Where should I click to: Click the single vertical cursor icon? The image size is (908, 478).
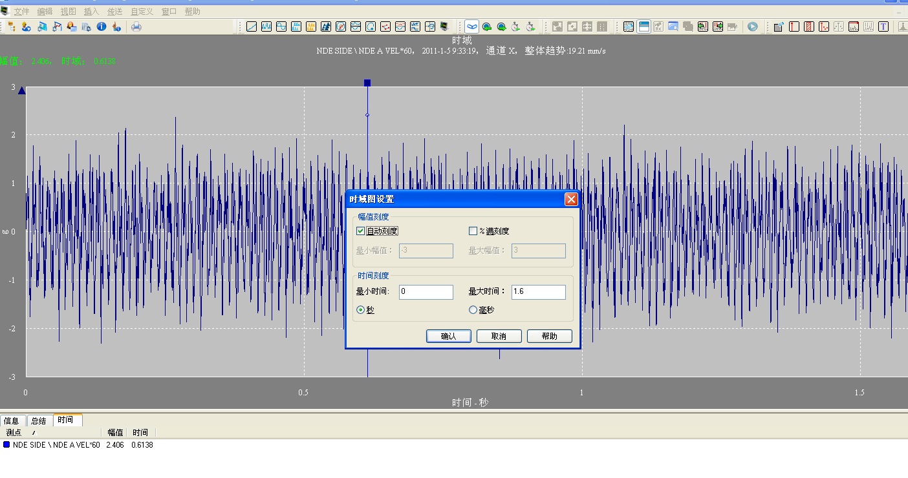tap(794, 26)
